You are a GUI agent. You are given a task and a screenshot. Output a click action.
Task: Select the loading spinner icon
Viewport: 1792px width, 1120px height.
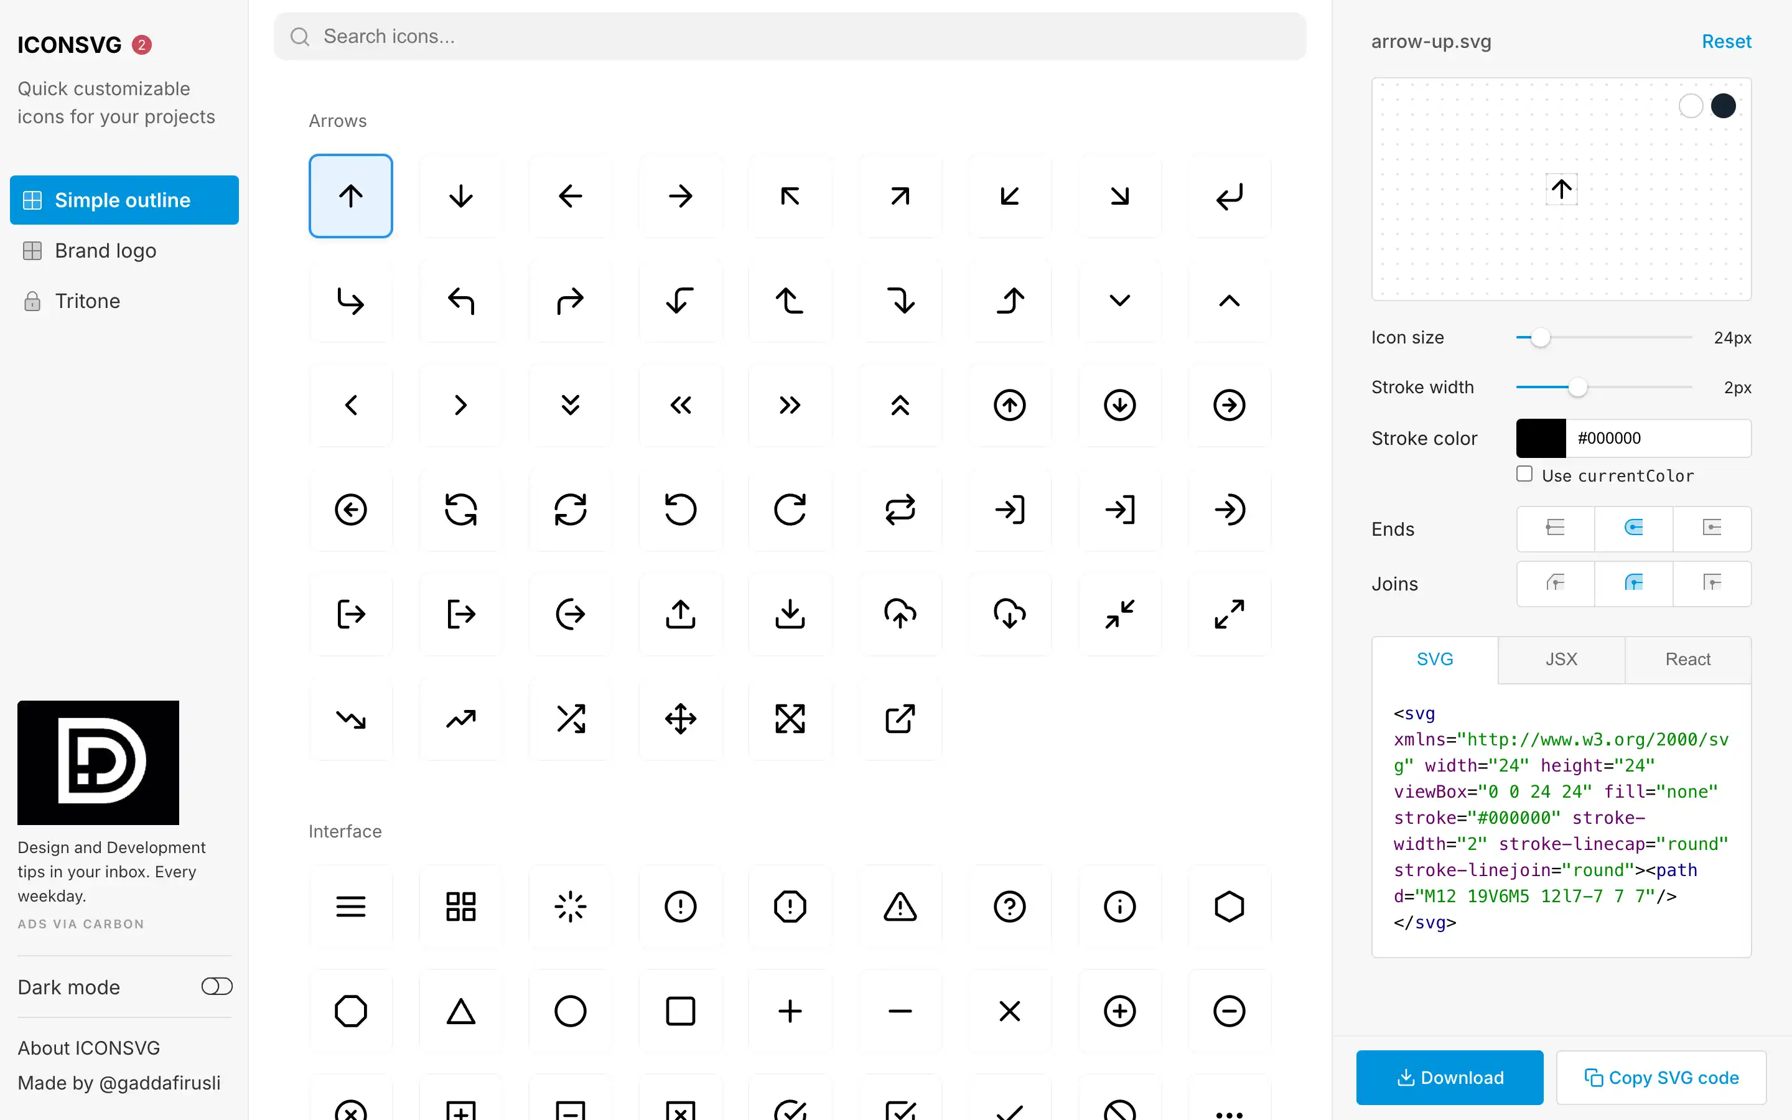coord(570,906)
